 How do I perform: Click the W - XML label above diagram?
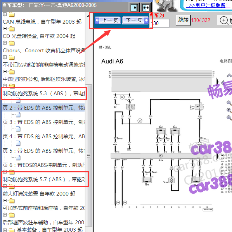click(105, 47)
